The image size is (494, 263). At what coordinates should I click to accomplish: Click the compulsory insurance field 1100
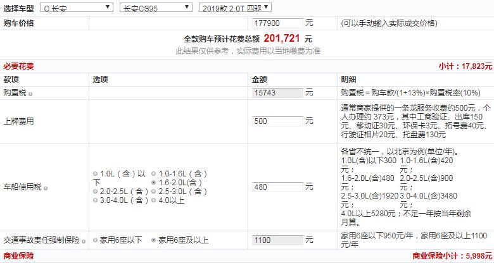tap(277, 240)
